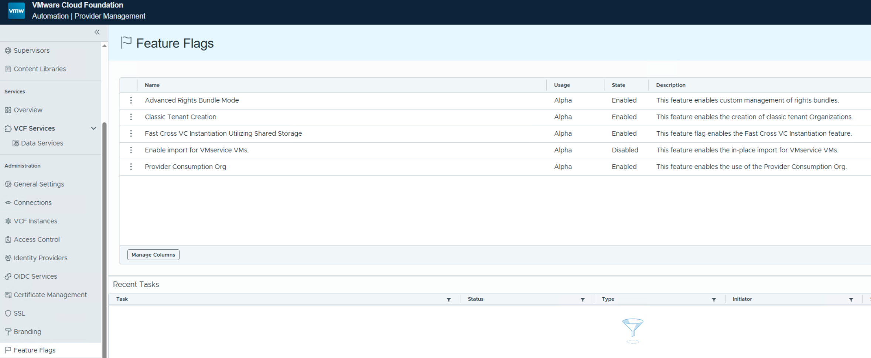Viewport: 871px width, 358px height.
Task: Open actions menu for Classic Tenant Creation
Action: tap(131, 117)
